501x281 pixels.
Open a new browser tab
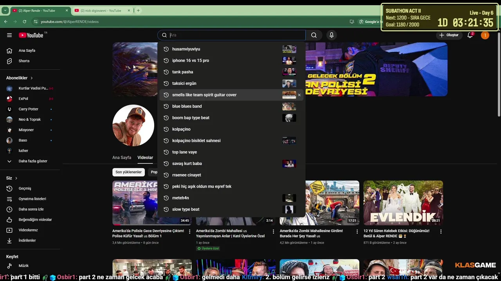coord(138,11)
